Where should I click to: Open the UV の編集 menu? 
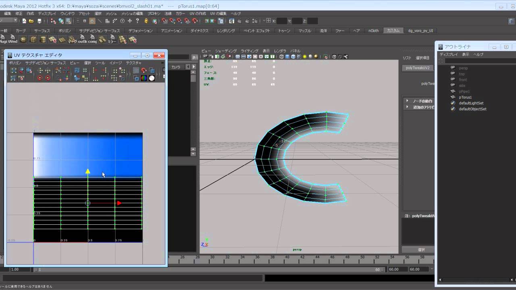click(x=218, y=13)
